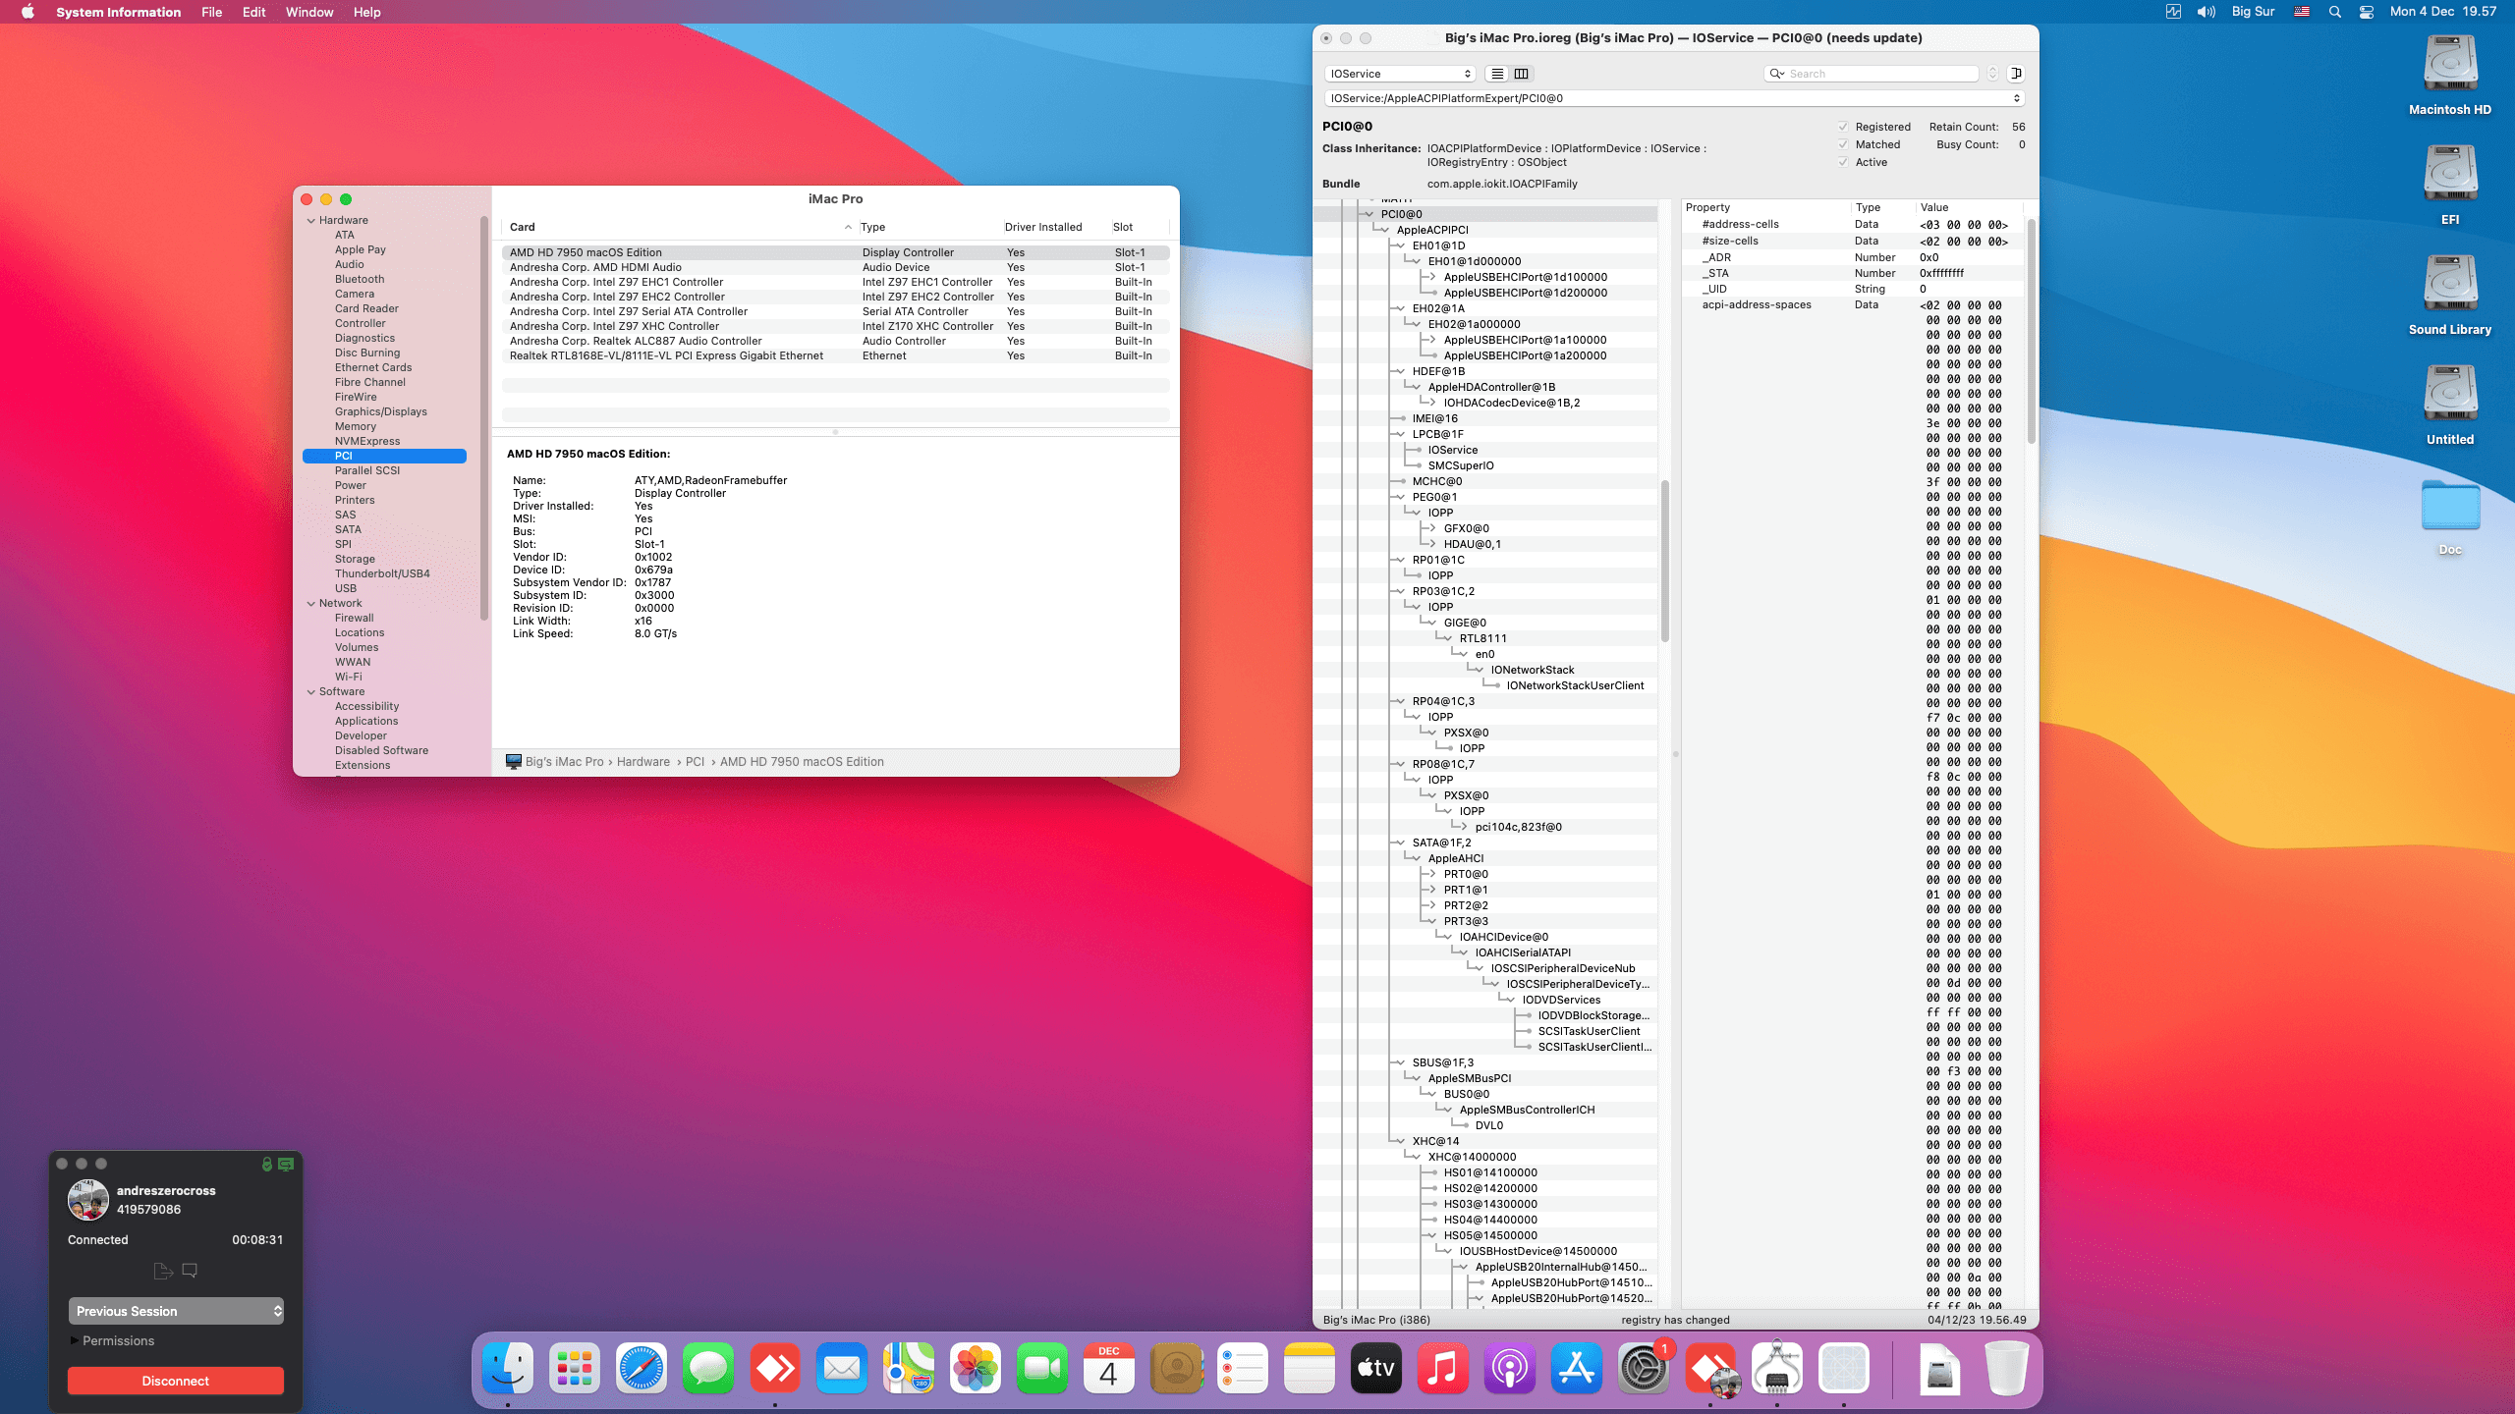Open Podcasts from the Dock
Image resolution: width=2515 pixels, height=1414 pixels.
click(1510, 1368)
